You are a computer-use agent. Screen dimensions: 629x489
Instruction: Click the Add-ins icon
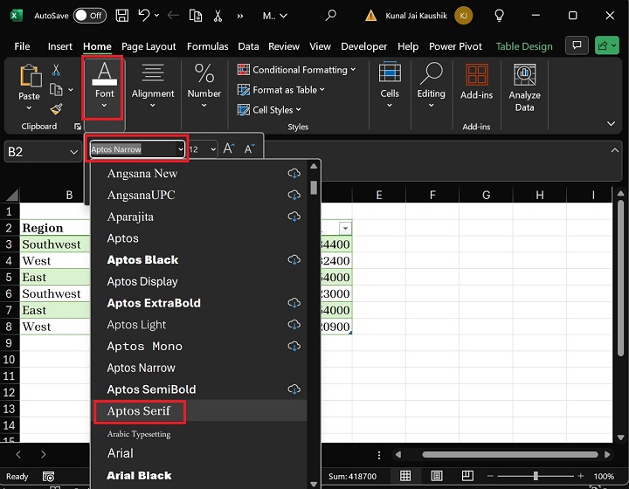click(x=476, y=83)
